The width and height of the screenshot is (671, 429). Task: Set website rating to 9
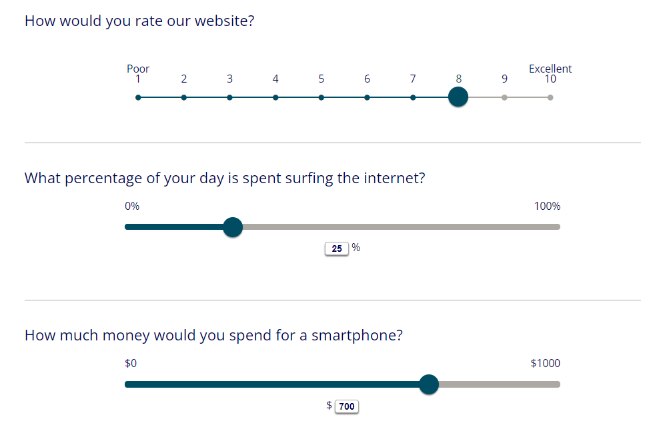504,97
